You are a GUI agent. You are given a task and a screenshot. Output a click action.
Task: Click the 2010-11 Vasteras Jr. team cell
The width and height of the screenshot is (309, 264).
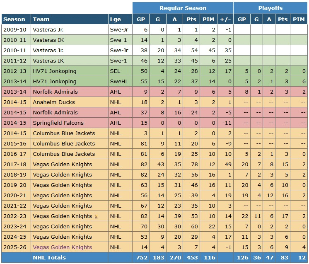[69, 50]
